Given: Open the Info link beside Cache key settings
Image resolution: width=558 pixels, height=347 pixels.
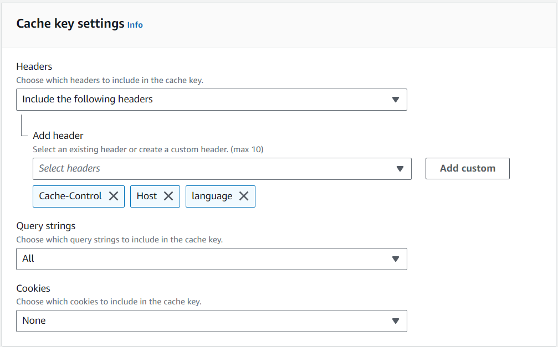Looking at the screenshot, I should (x=135, y=25).
